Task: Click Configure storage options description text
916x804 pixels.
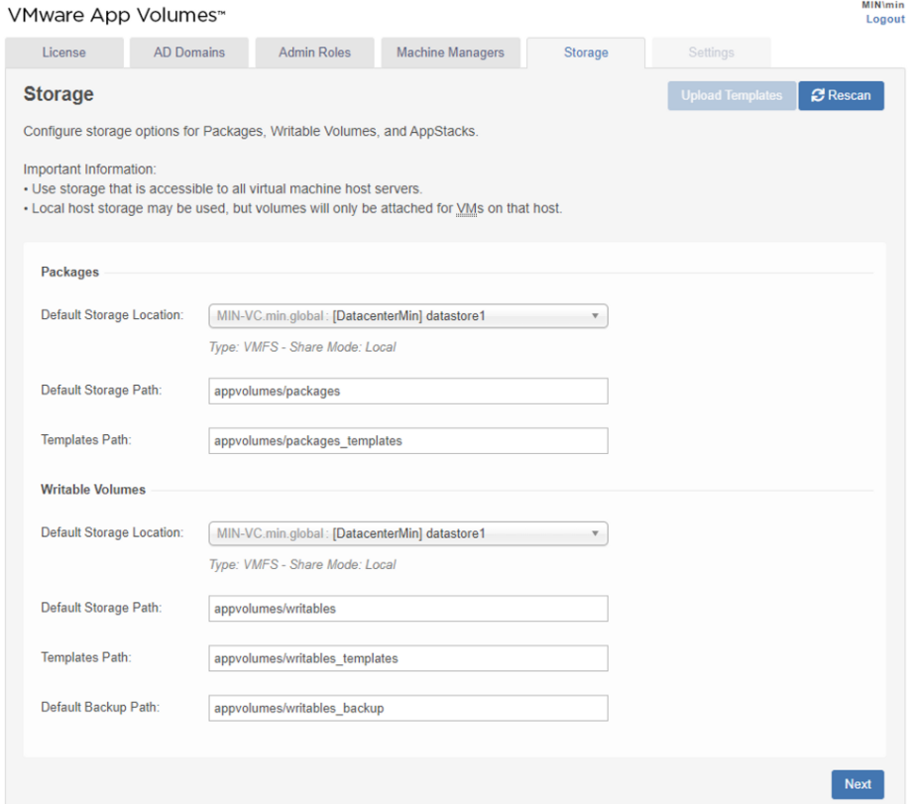Action: tap(251, 132)
